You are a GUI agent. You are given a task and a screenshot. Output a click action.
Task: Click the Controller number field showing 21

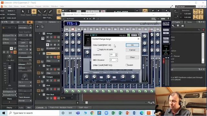(113, 54)
